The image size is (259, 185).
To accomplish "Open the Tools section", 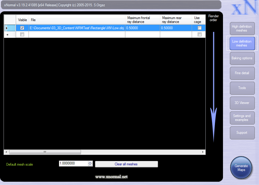I will 242,88.
